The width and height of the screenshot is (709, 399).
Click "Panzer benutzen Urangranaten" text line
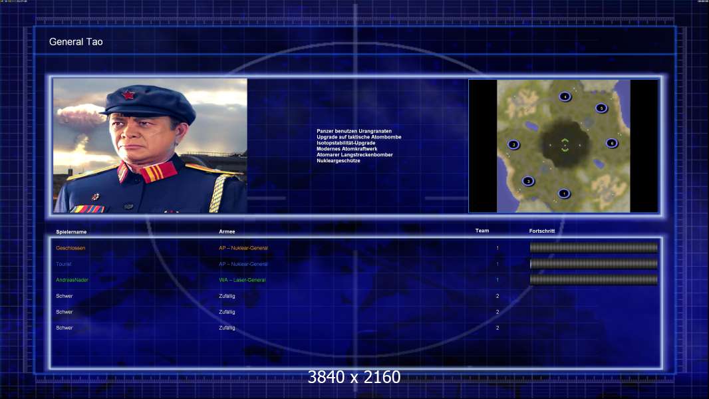(x=354, y=131)
